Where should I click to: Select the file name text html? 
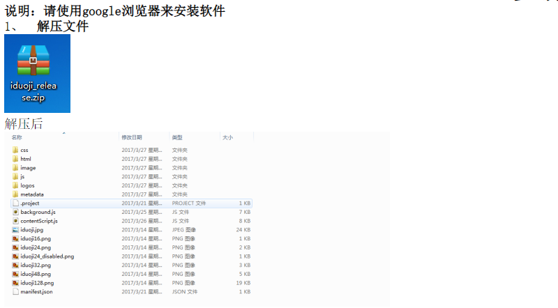[26, 159]
